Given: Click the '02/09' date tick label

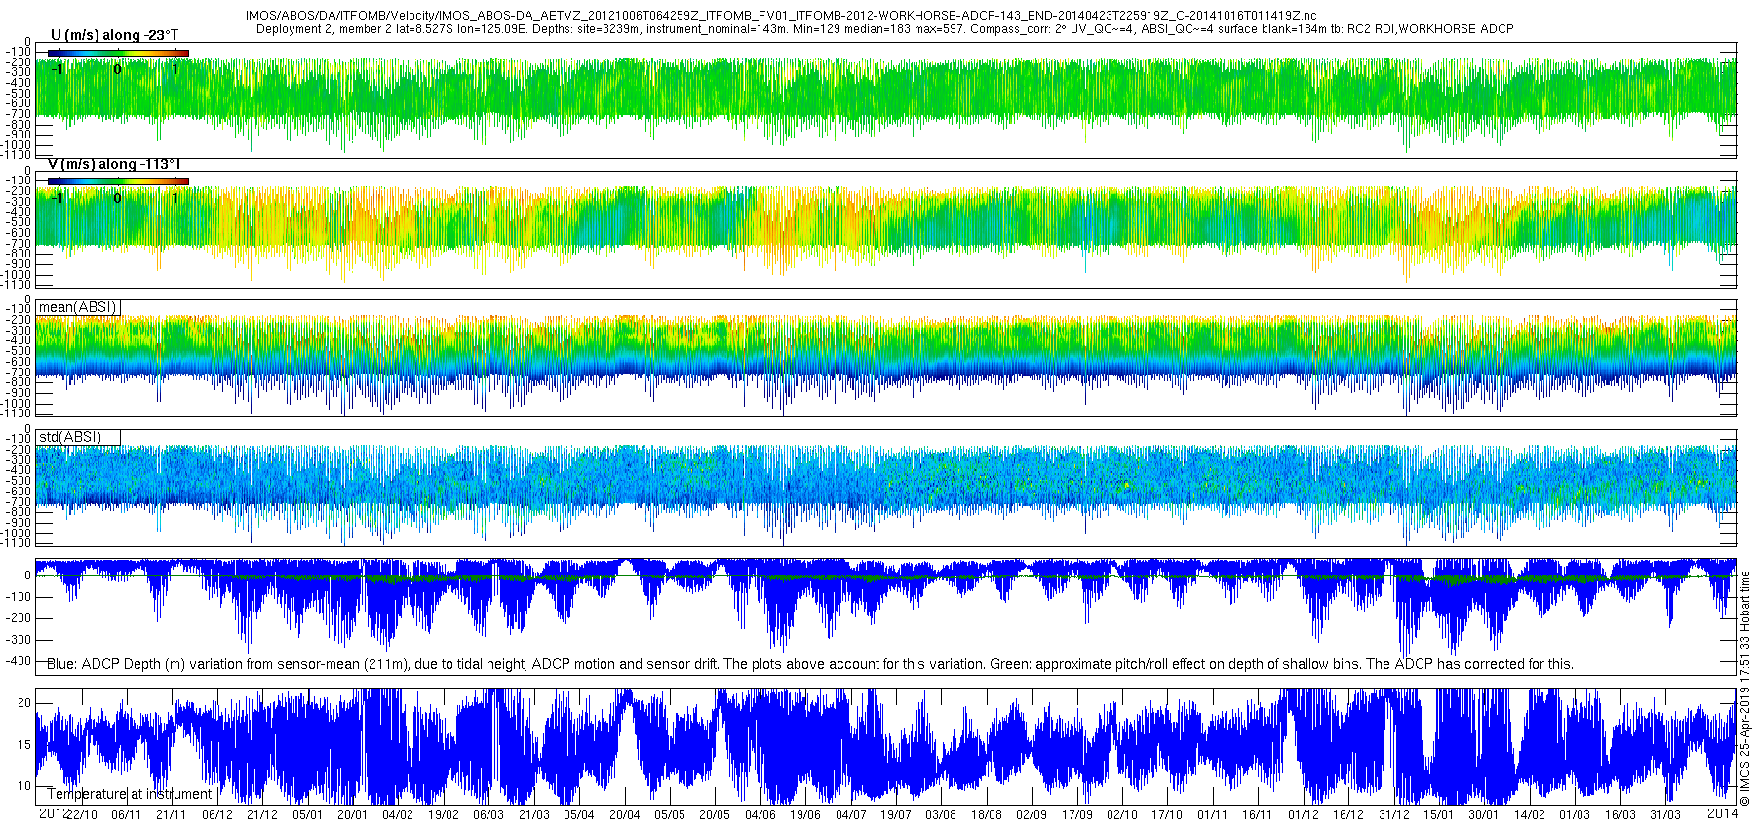Looking at the screenshot, I should pyautogui.click(x=1031, y=815).
